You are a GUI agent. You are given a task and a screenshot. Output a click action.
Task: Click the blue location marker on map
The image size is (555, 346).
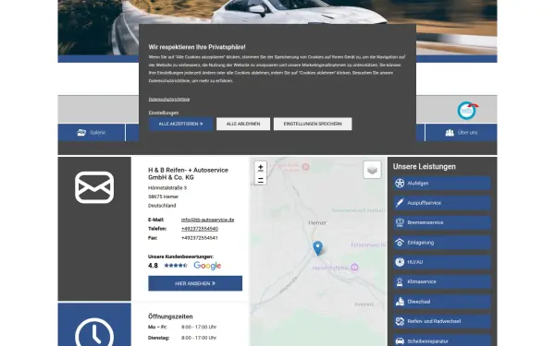click(x=318, y=248)
